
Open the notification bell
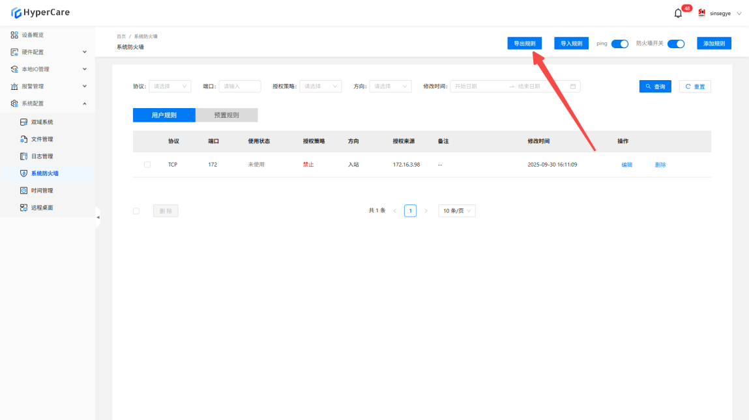click(x=678, y=14)
